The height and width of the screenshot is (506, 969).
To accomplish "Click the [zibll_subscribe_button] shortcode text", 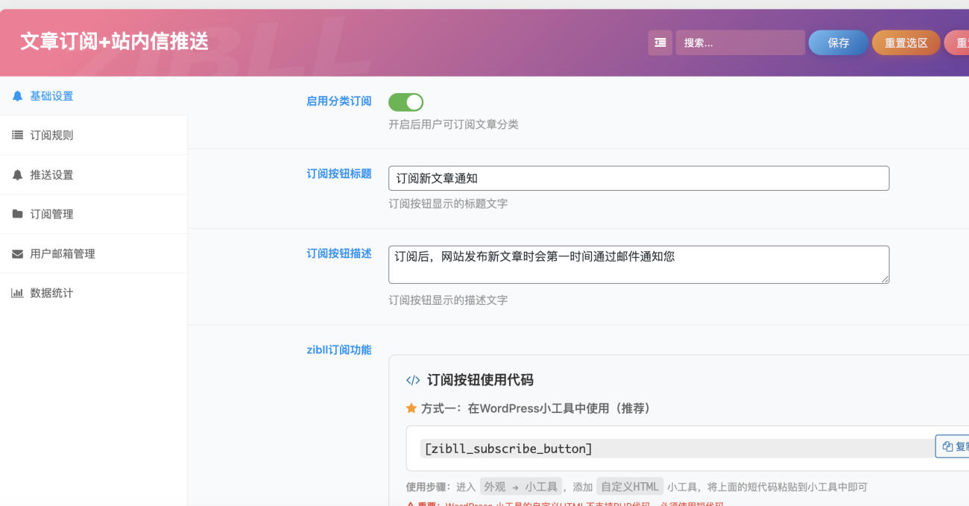I will click(x=508, y=449).
